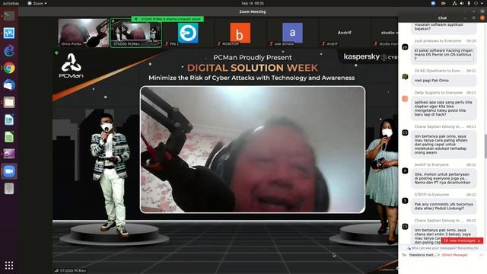Select Onno Purbo's video thumbnail
487x274 pixels.
(x=83, y=33)
